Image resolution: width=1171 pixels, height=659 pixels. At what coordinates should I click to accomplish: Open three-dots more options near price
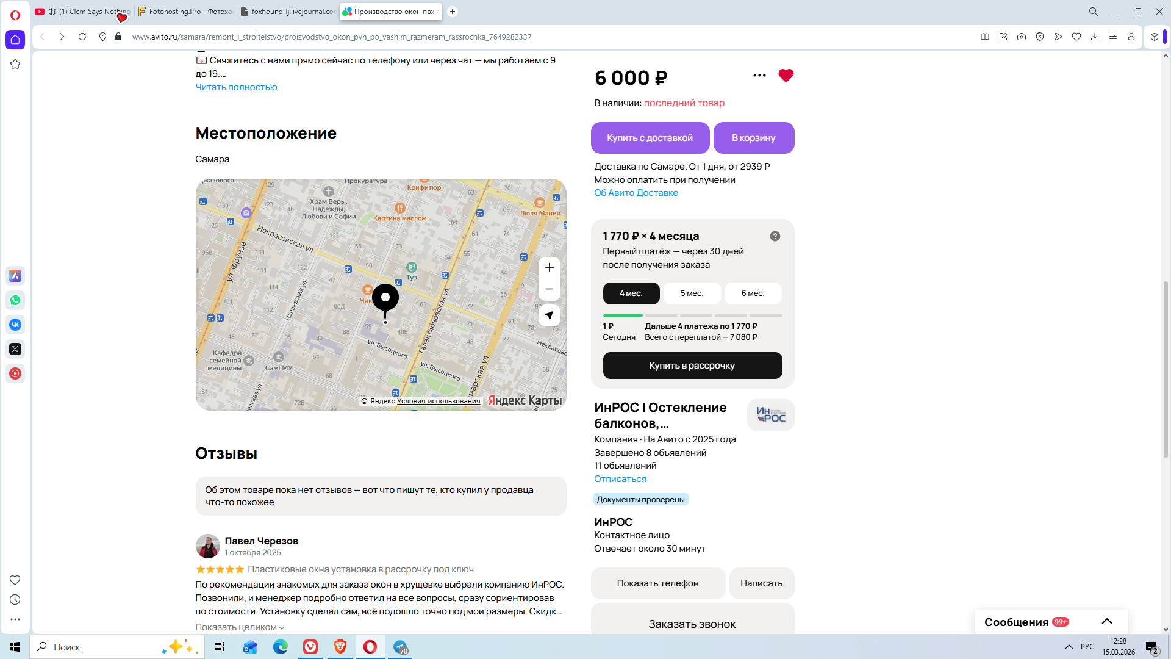(x=759, y=76)
